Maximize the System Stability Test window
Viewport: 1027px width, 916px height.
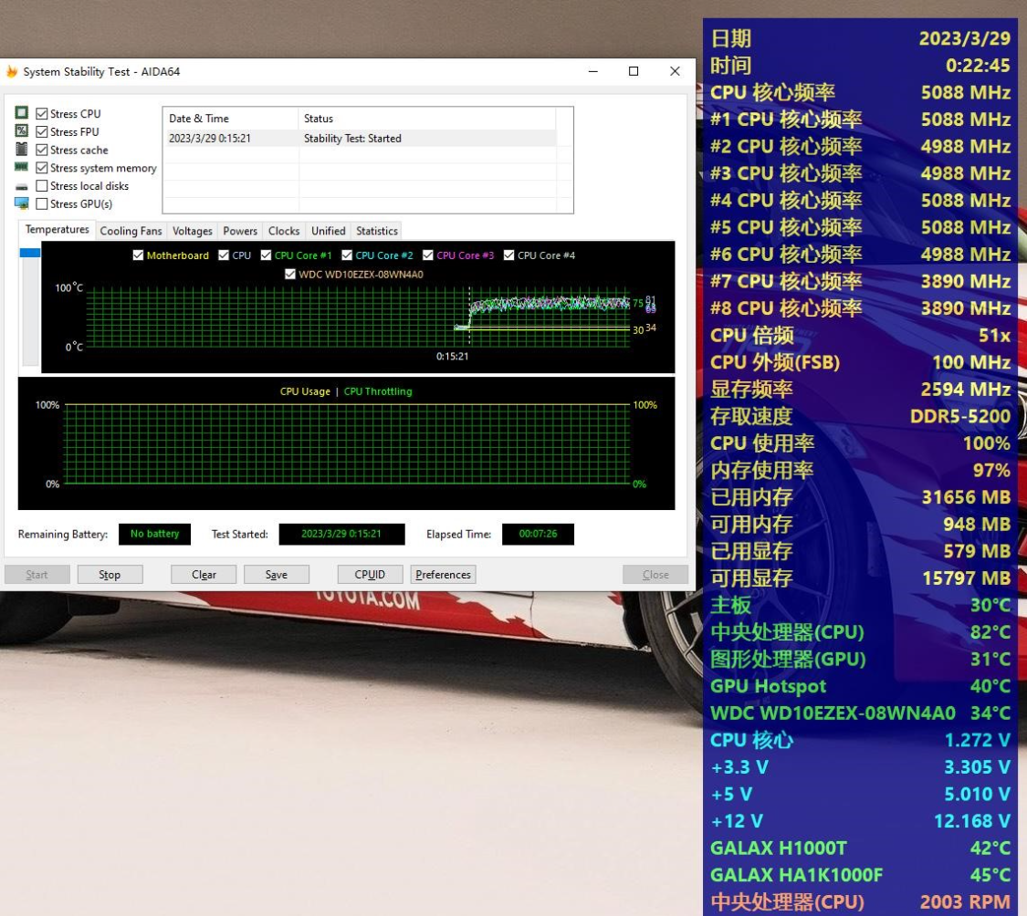(634, 71)
